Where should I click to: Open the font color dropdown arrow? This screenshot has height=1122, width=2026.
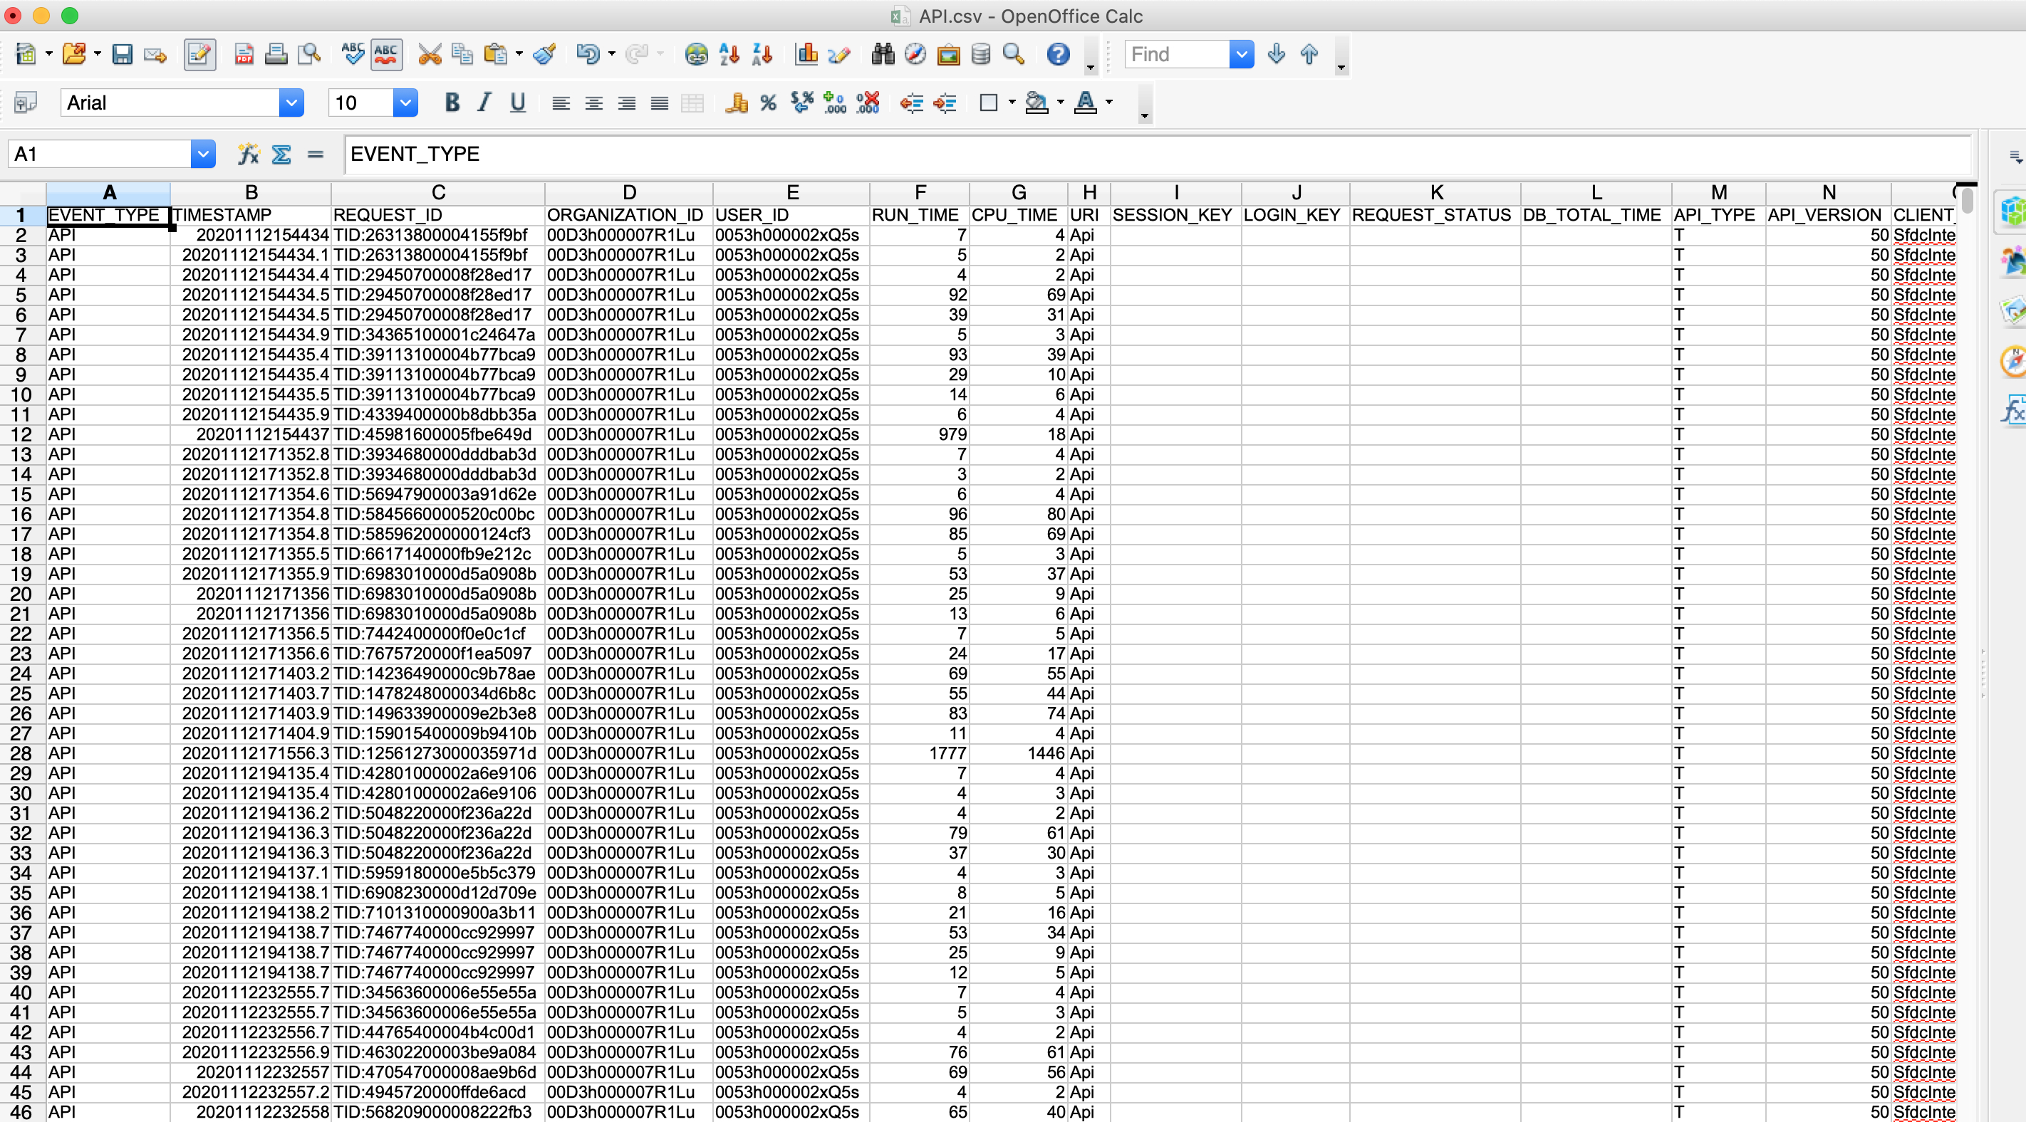(1110, 103)
